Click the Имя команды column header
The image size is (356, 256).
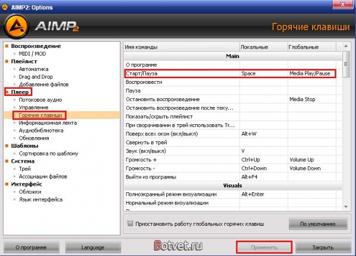[x=182, y=47]
